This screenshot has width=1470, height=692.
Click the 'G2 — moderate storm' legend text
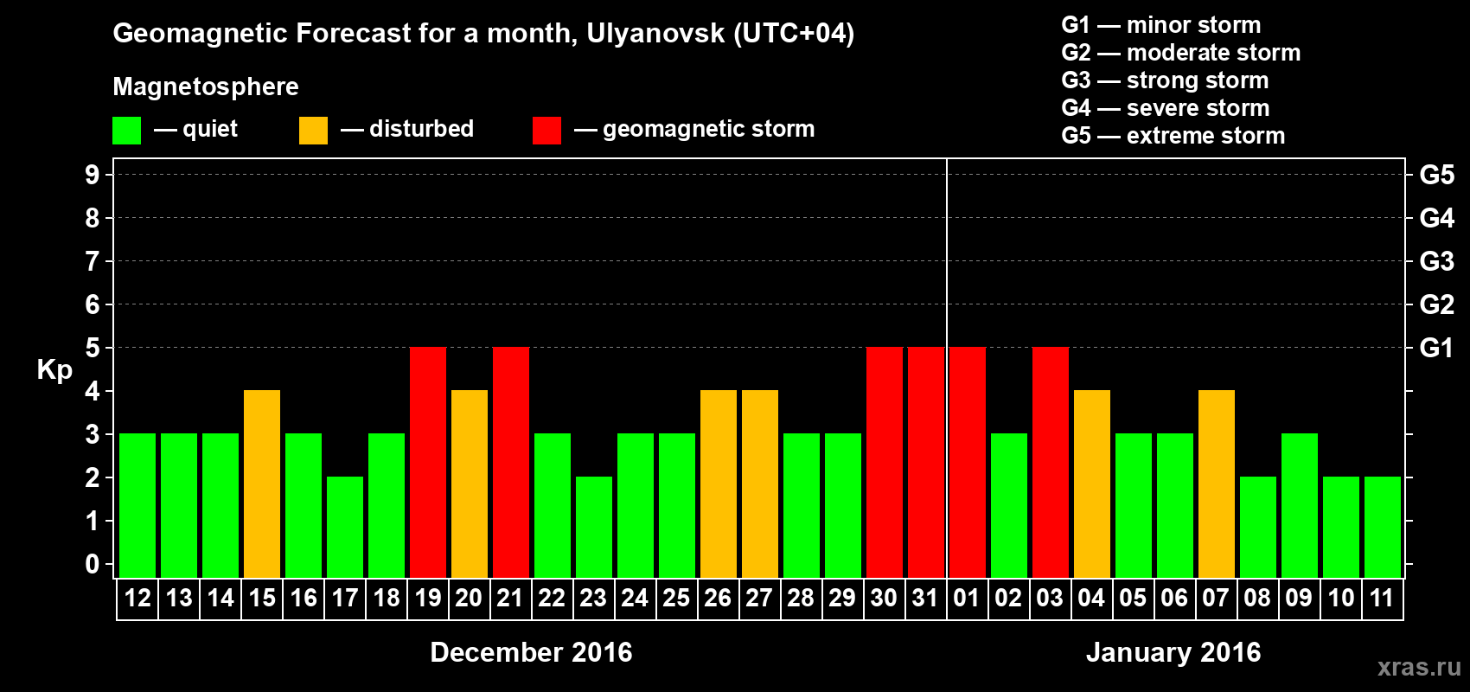(x=1181, y=53)
